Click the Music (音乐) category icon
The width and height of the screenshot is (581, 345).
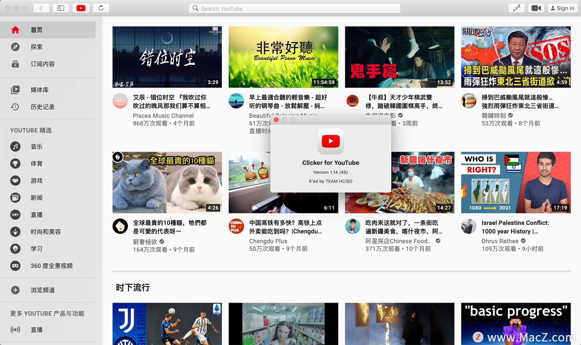click(x=15, y=147)
